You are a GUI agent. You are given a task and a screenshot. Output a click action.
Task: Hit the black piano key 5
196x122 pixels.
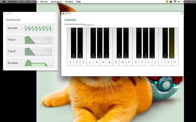click(x=139, y=43)
